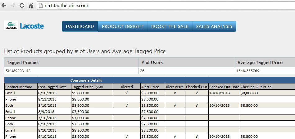
Task: Click the Lacoste crocodile logo
Action: [x=11, y=25]
